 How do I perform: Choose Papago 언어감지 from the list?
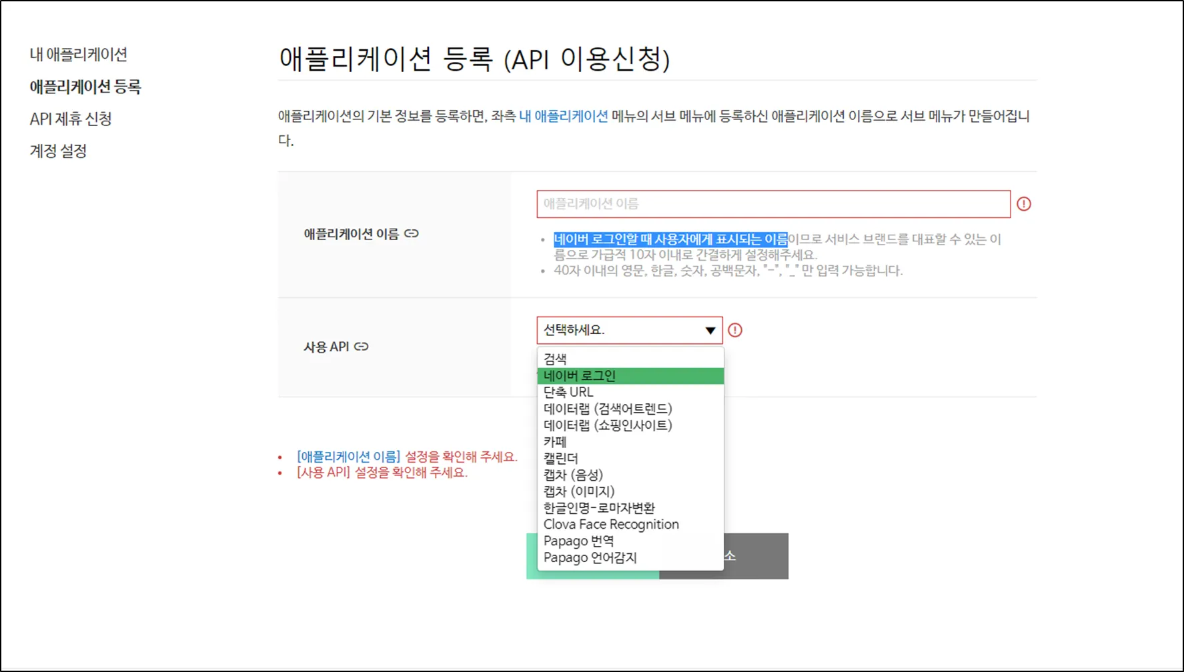pos(630,558)
